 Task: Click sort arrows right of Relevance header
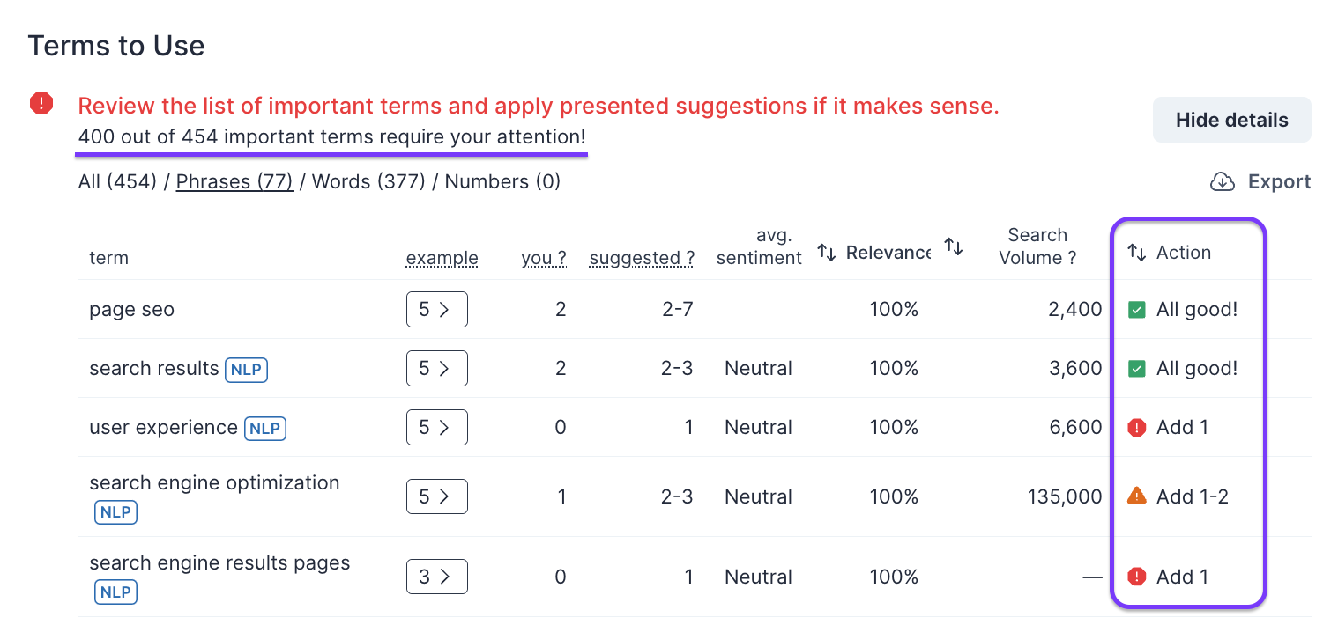pos(954,247)
